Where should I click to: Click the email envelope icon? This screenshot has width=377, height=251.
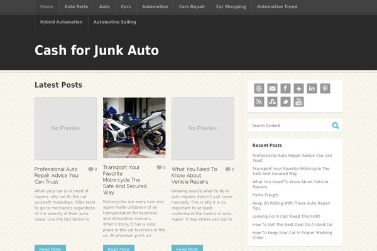coord(272,88)
